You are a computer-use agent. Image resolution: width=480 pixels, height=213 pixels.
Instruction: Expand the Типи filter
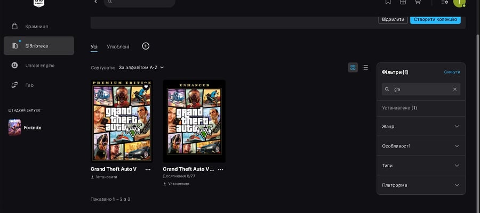pos(421,165)
